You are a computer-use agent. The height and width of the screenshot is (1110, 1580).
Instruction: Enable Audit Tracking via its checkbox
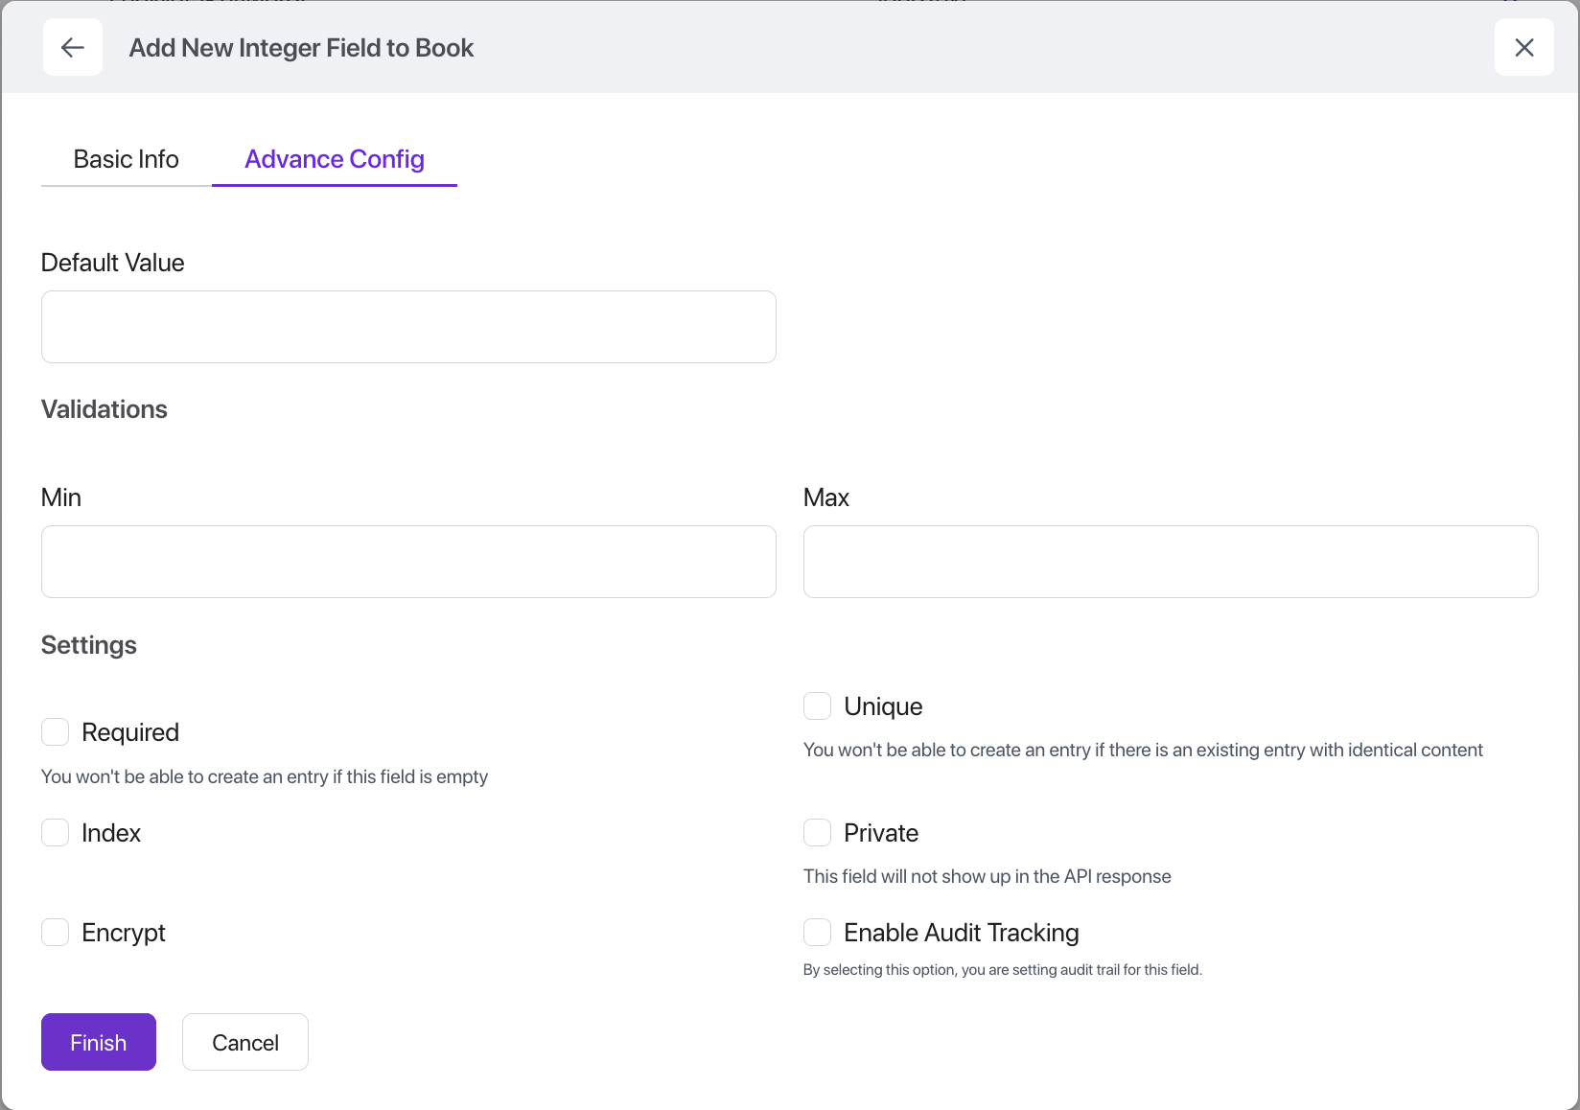click(x=817, y=933)
